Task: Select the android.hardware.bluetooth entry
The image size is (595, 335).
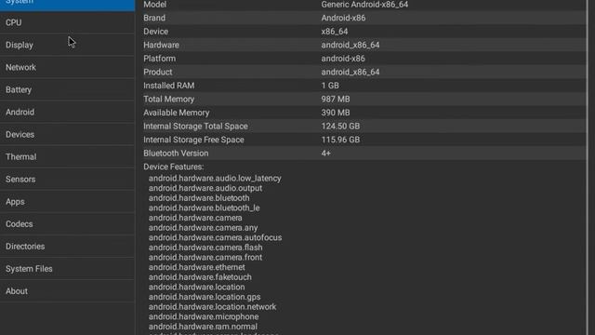Action: [x=199, y=198]
